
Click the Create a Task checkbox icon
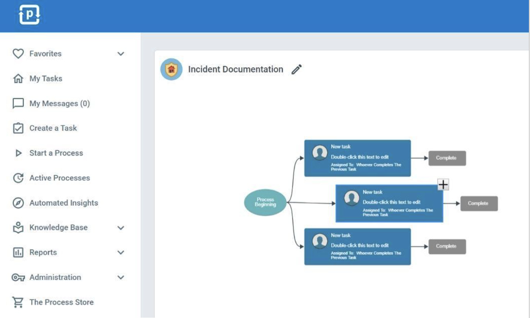(x=18, y=128)
